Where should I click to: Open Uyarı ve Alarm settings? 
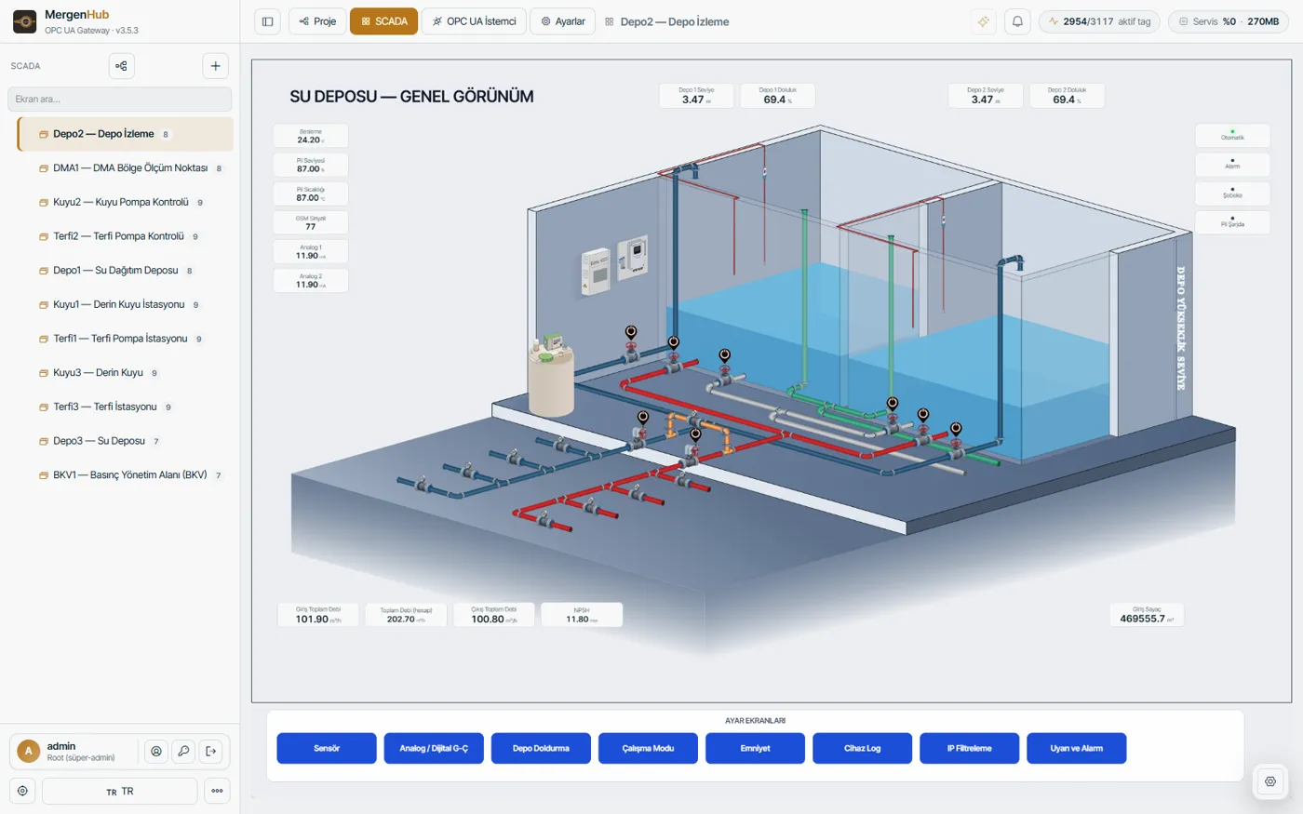1076,748
